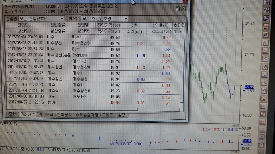Select the 수익손실거래 tab

[x=87, y=115]
